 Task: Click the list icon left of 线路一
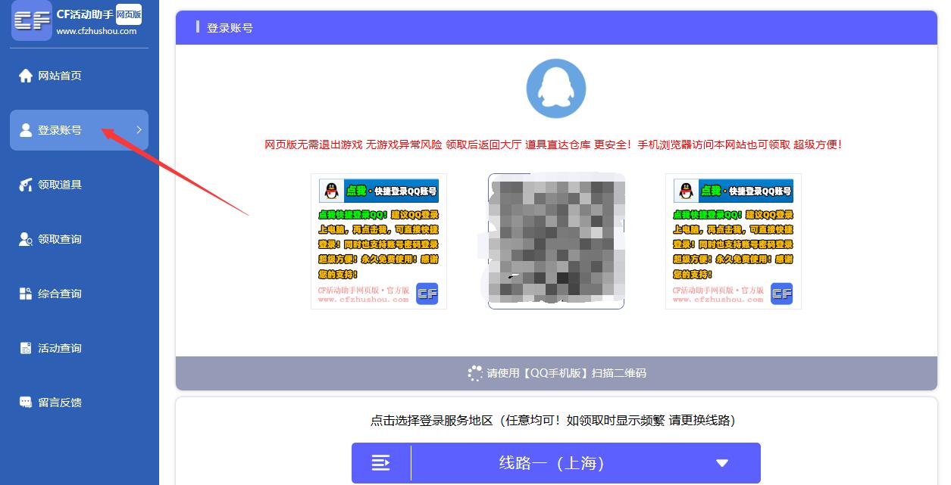coord(381,462)
